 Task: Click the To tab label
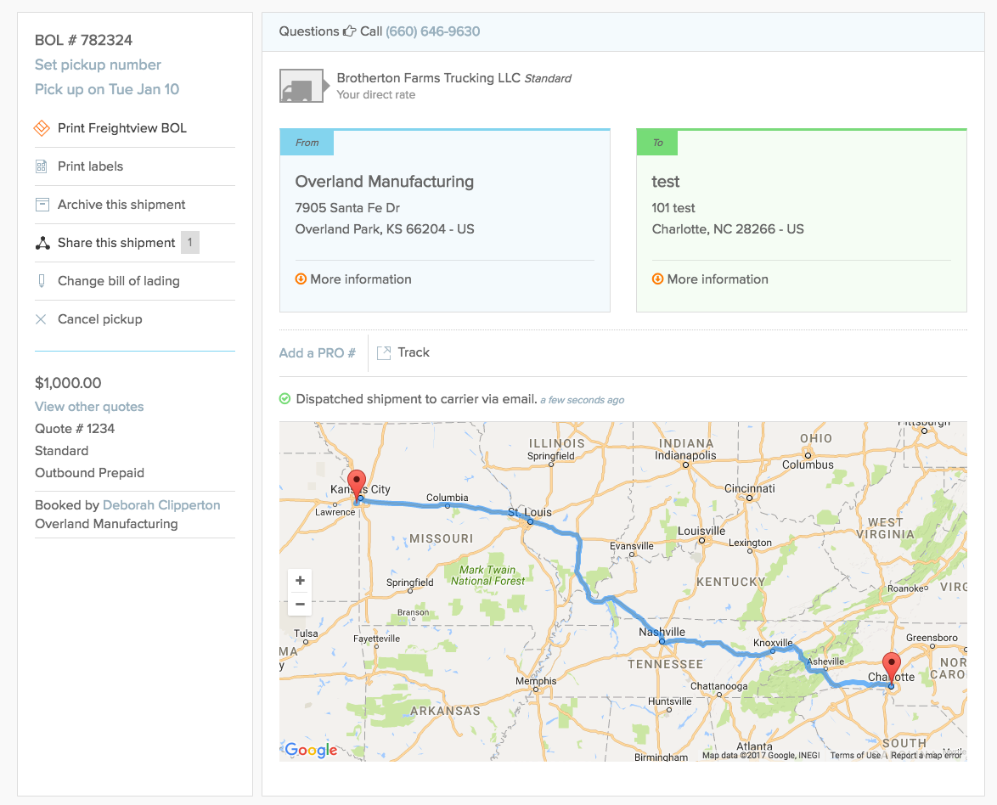[657, 143]
